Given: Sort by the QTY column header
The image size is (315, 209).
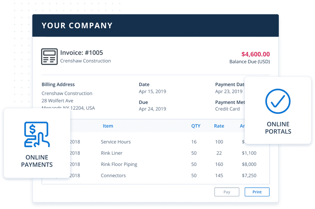Looking at the screenshot, I should pyautogui.click(x=196, y=126).
